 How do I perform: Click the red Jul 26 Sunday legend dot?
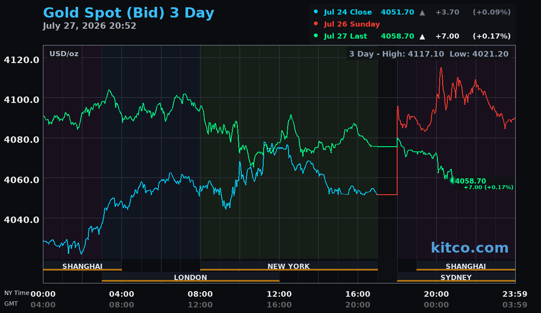316,24
